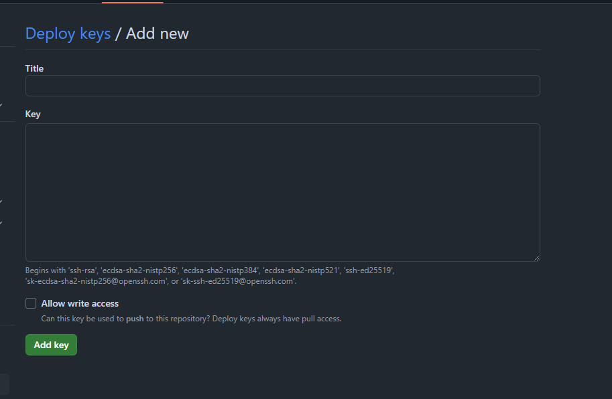Click the 'sk-ssh-ed25519@openssh.com' hint text
This screenshot has height=399, width=612.
(238, 281)
